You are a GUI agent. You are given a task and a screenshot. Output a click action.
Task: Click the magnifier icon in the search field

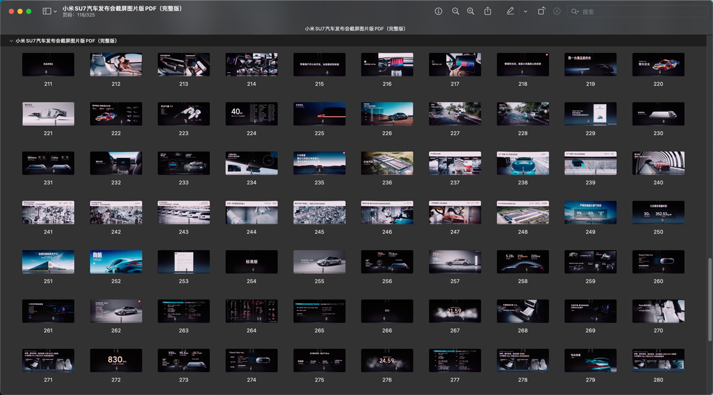[x=575, y=12]
